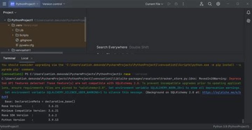Open More Actions vertical dots menu
This screenshot has height=130, width=252.
click(183, 4)
